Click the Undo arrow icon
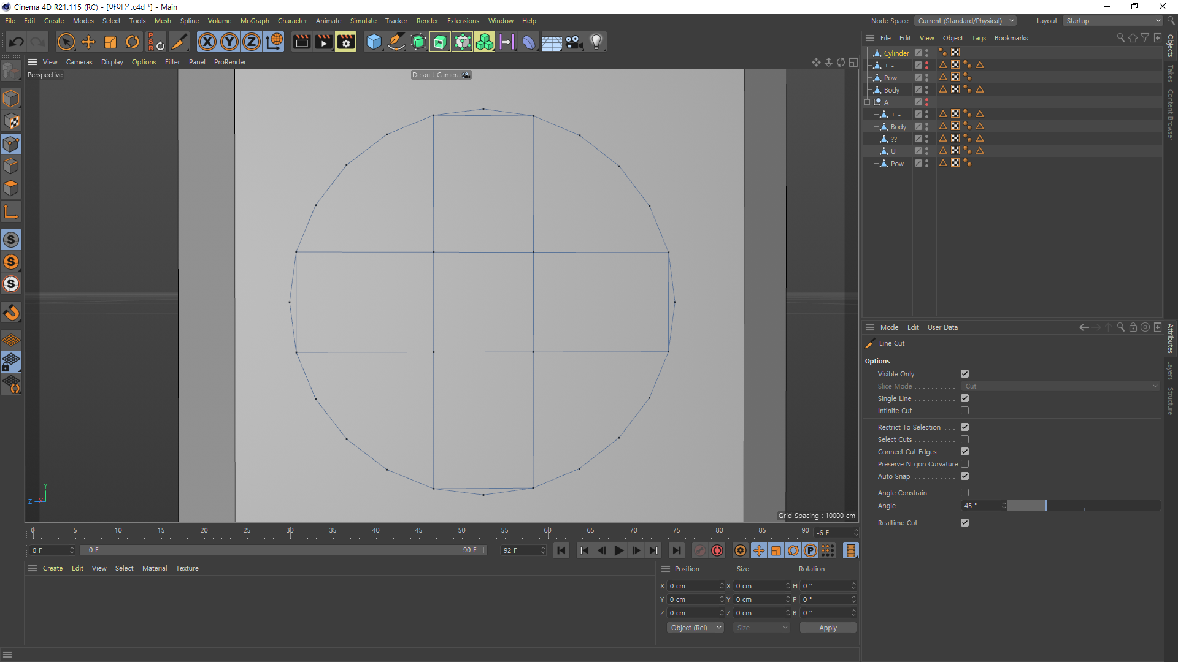The height and width of the screenshot is (662, 1178). pos(17,42)
